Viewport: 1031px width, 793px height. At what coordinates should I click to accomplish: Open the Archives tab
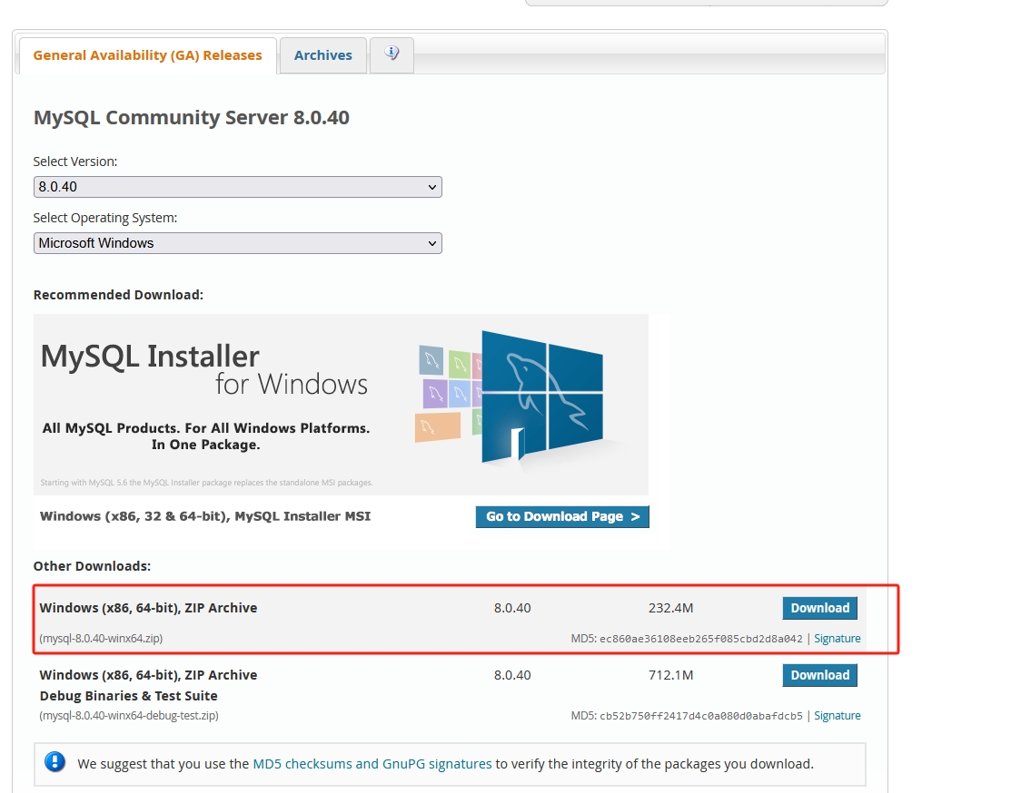click(322, 55)
